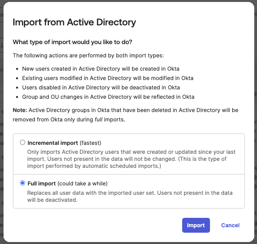This screenshot has height=244, width=257.
Task: Click 'The following actions are performed' sentence
Action: coord(88,55)
